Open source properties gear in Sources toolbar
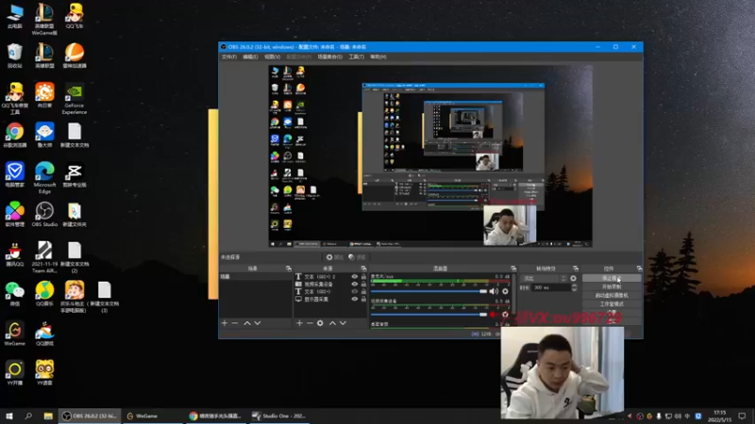 pyautogui.click(x=320, y=323)
